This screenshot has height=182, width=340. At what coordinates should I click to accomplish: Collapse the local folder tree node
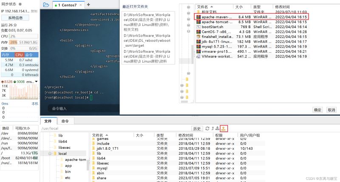click(x=50, y=154)
